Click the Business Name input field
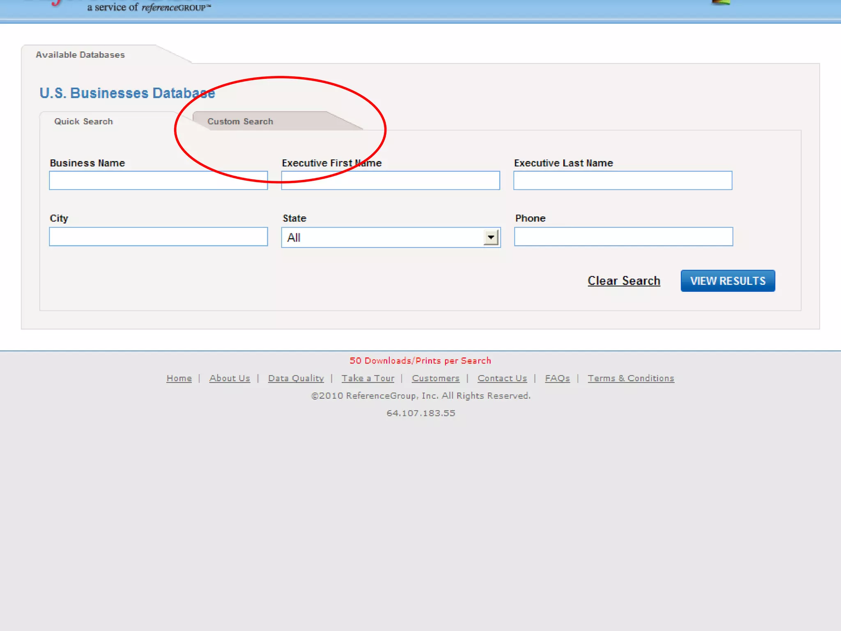Screen dimensions: 841x631 (158, 181)
